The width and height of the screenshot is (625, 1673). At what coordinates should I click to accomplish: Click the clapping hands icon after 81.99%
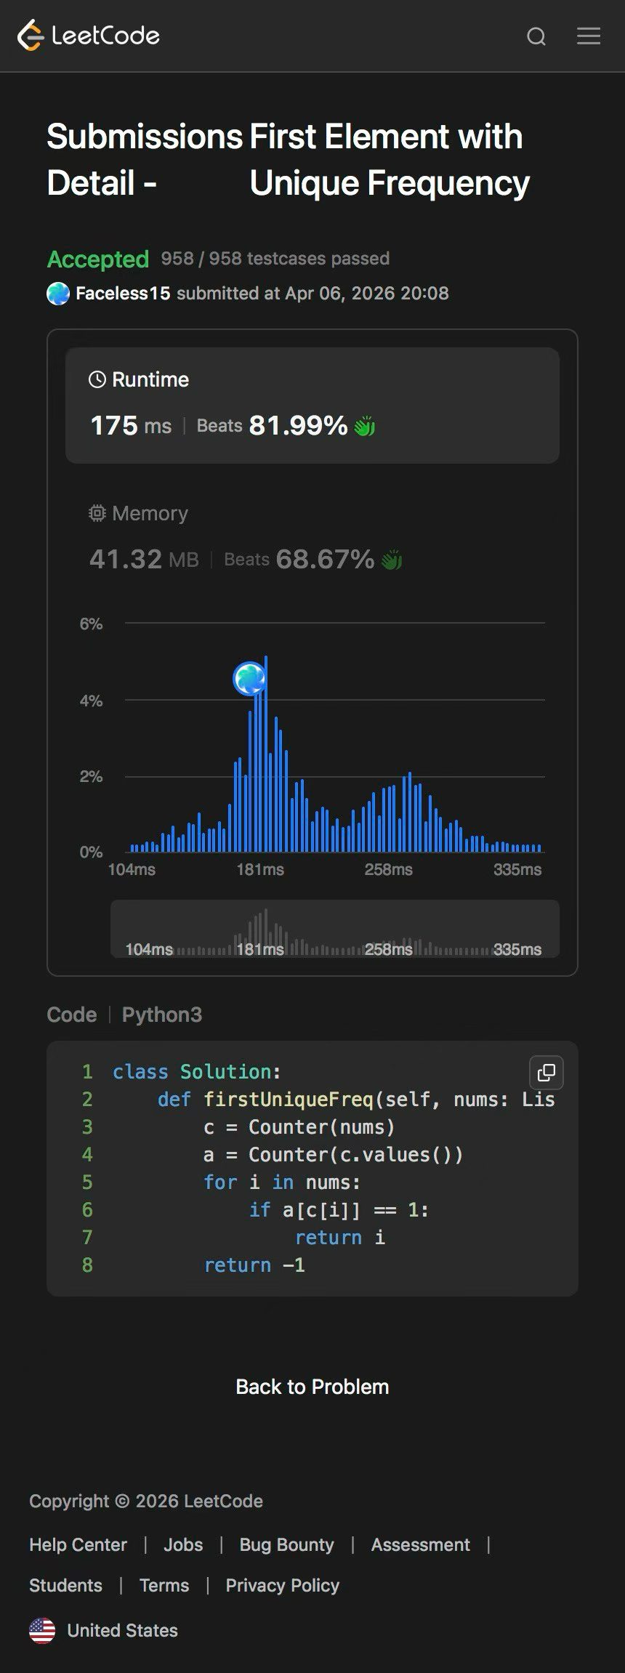tap(364, 427)
